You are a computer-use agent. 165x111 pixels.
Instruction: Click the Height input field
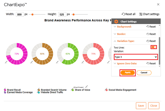coord(62,14)
